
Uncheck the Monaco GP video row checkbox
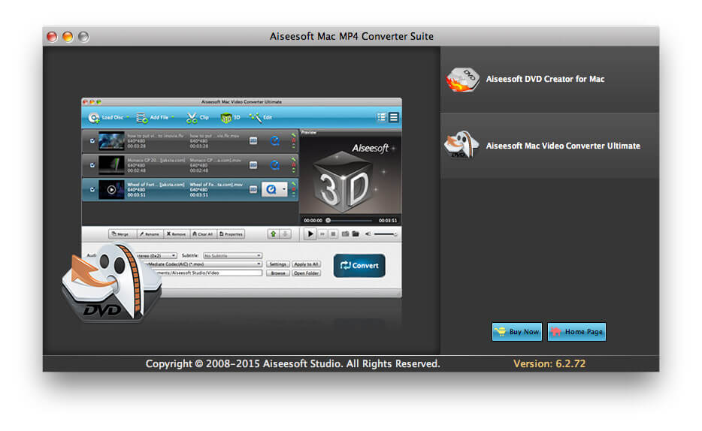(x=92, y=165)
